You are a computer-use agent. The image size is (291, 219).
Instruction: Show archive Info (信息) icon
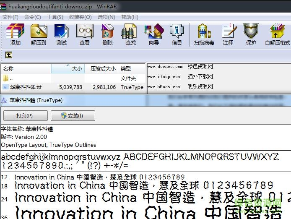click(177, 31)
